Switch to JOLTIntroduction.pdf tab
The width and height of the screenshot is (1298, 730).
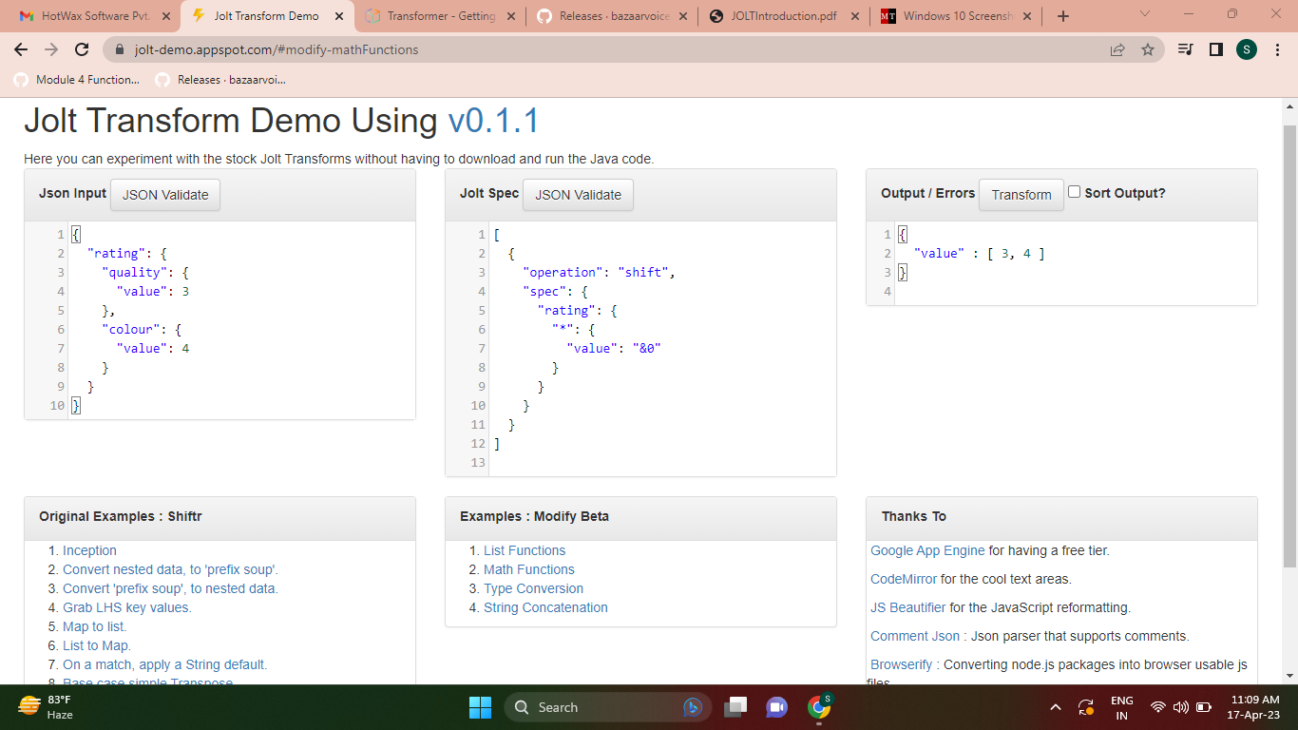click(x=783, y=16)
